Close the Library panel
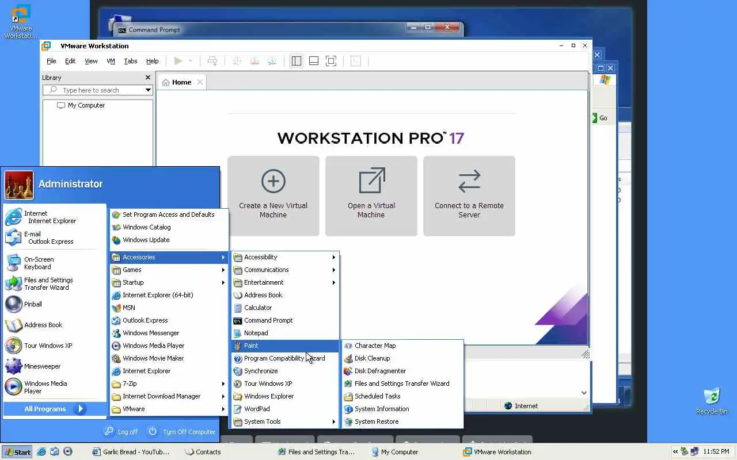 [148, 78]
